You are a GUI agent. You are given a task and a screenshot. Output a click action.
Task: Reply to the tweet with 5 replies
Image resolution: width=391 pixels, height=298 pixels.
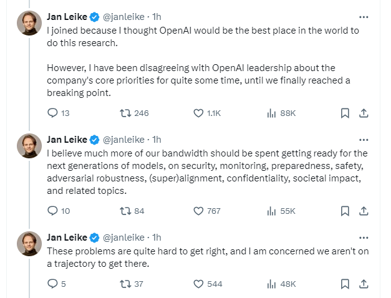tap(53, 284)
